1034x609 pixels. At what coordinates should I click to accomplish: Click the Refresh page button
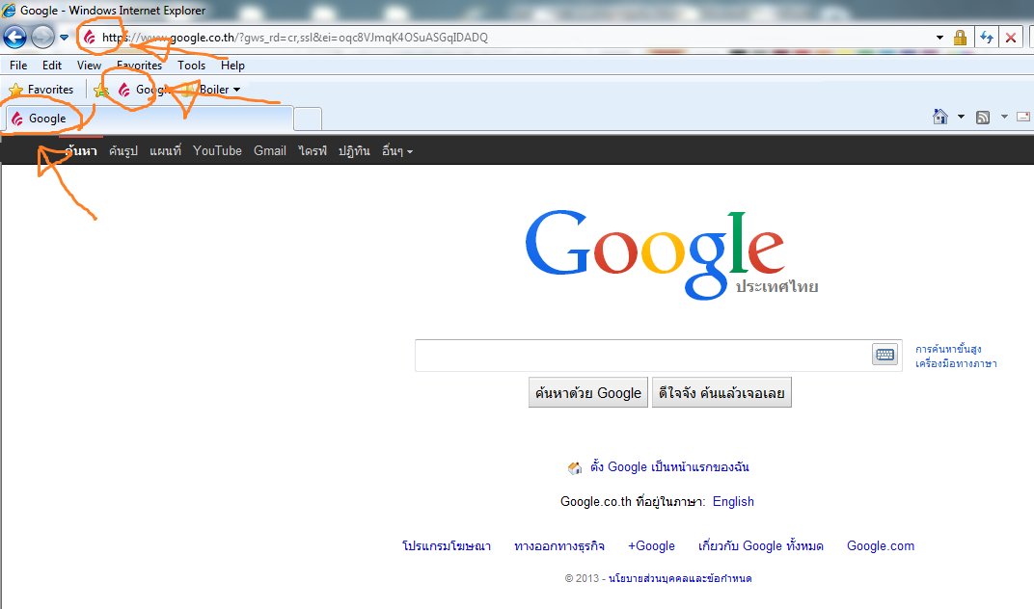[x=987, y=38]
